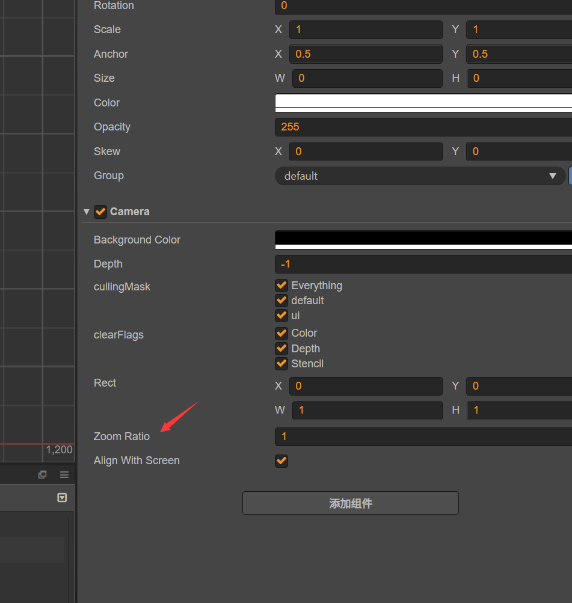The image size is (572, 603).
Task: Click the Anchor X input field
Action: [366, 54]
